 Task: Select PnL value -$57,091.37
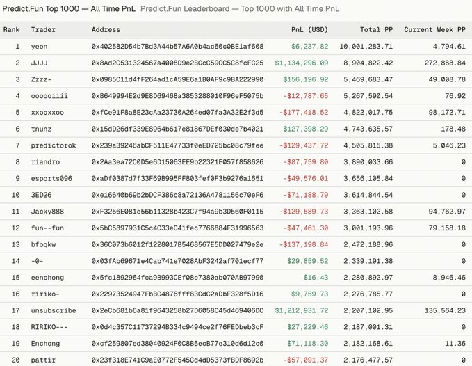click(306, 360)
